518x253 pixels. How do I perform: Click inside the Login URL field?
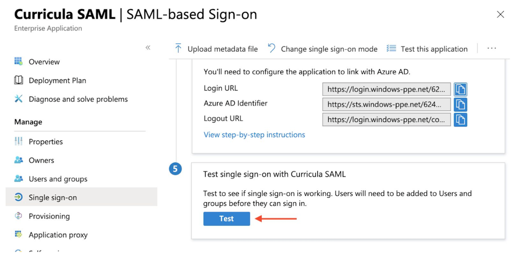tap(386, 89)
